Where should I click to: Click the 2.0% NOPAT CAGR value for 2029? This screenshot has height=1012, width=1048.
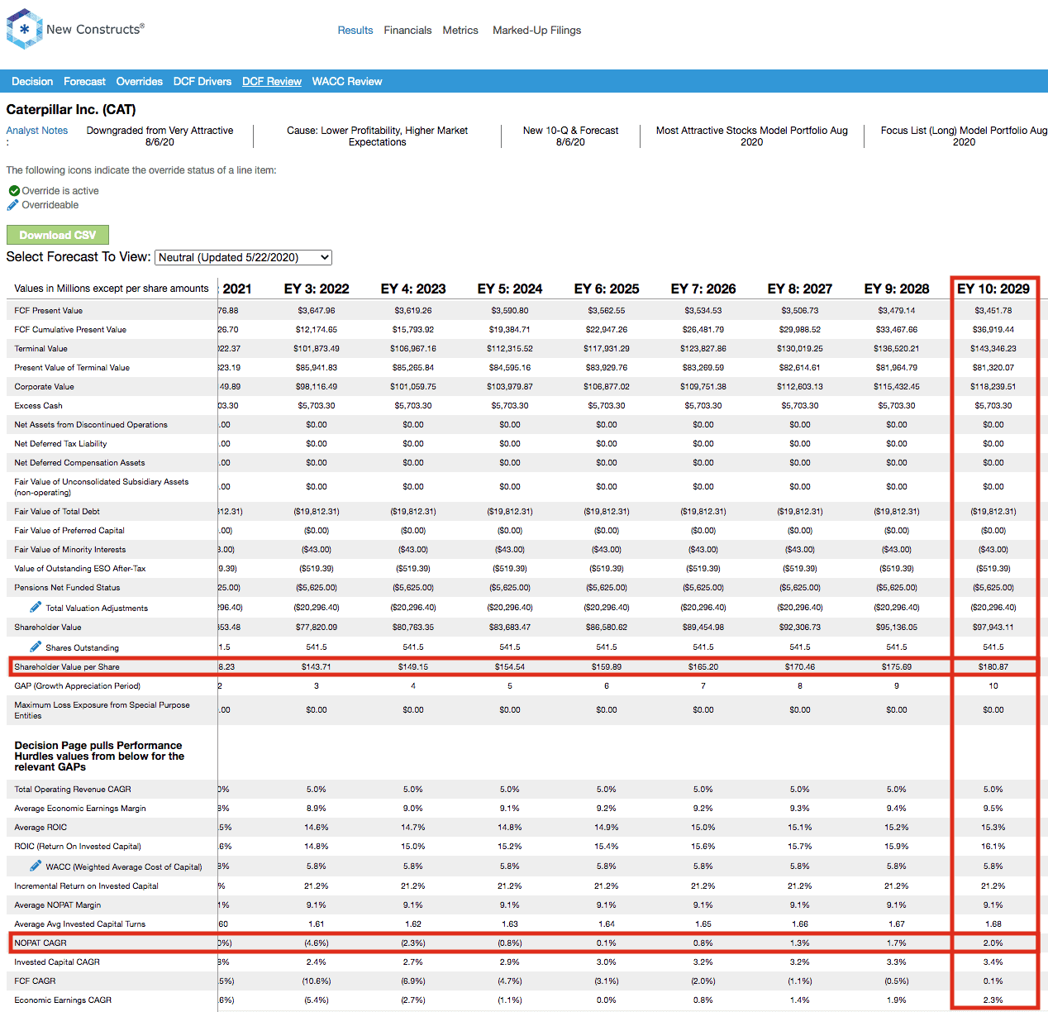tap(993, 943)
